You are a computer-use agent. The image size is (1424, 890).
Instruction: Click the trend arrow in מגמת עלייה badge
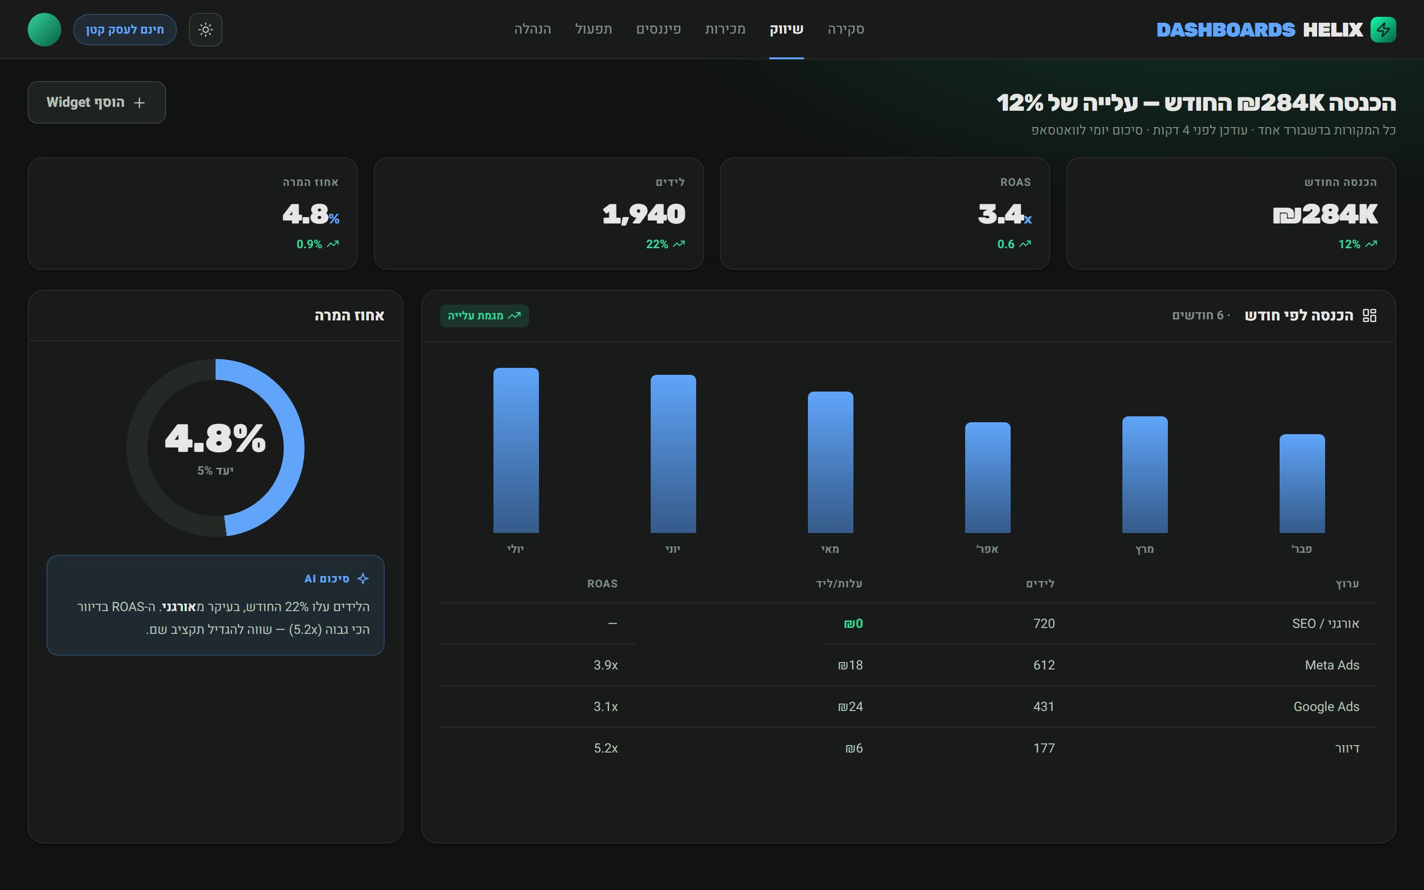(x=514, y=315)
